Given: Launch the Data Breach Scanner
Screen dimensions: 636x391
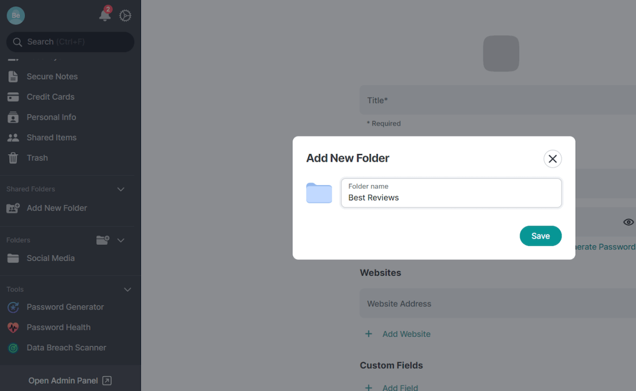Looking at the screenshot, I should click(66, 348).
